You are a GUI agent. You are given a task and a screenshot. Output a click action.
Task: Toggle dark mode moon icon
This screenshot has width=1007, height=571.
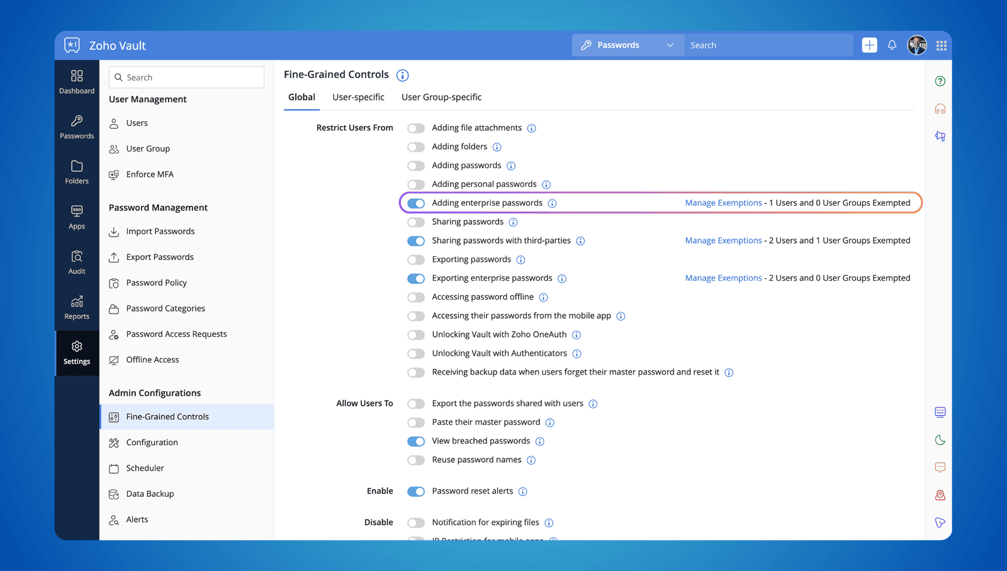point(940,440)
